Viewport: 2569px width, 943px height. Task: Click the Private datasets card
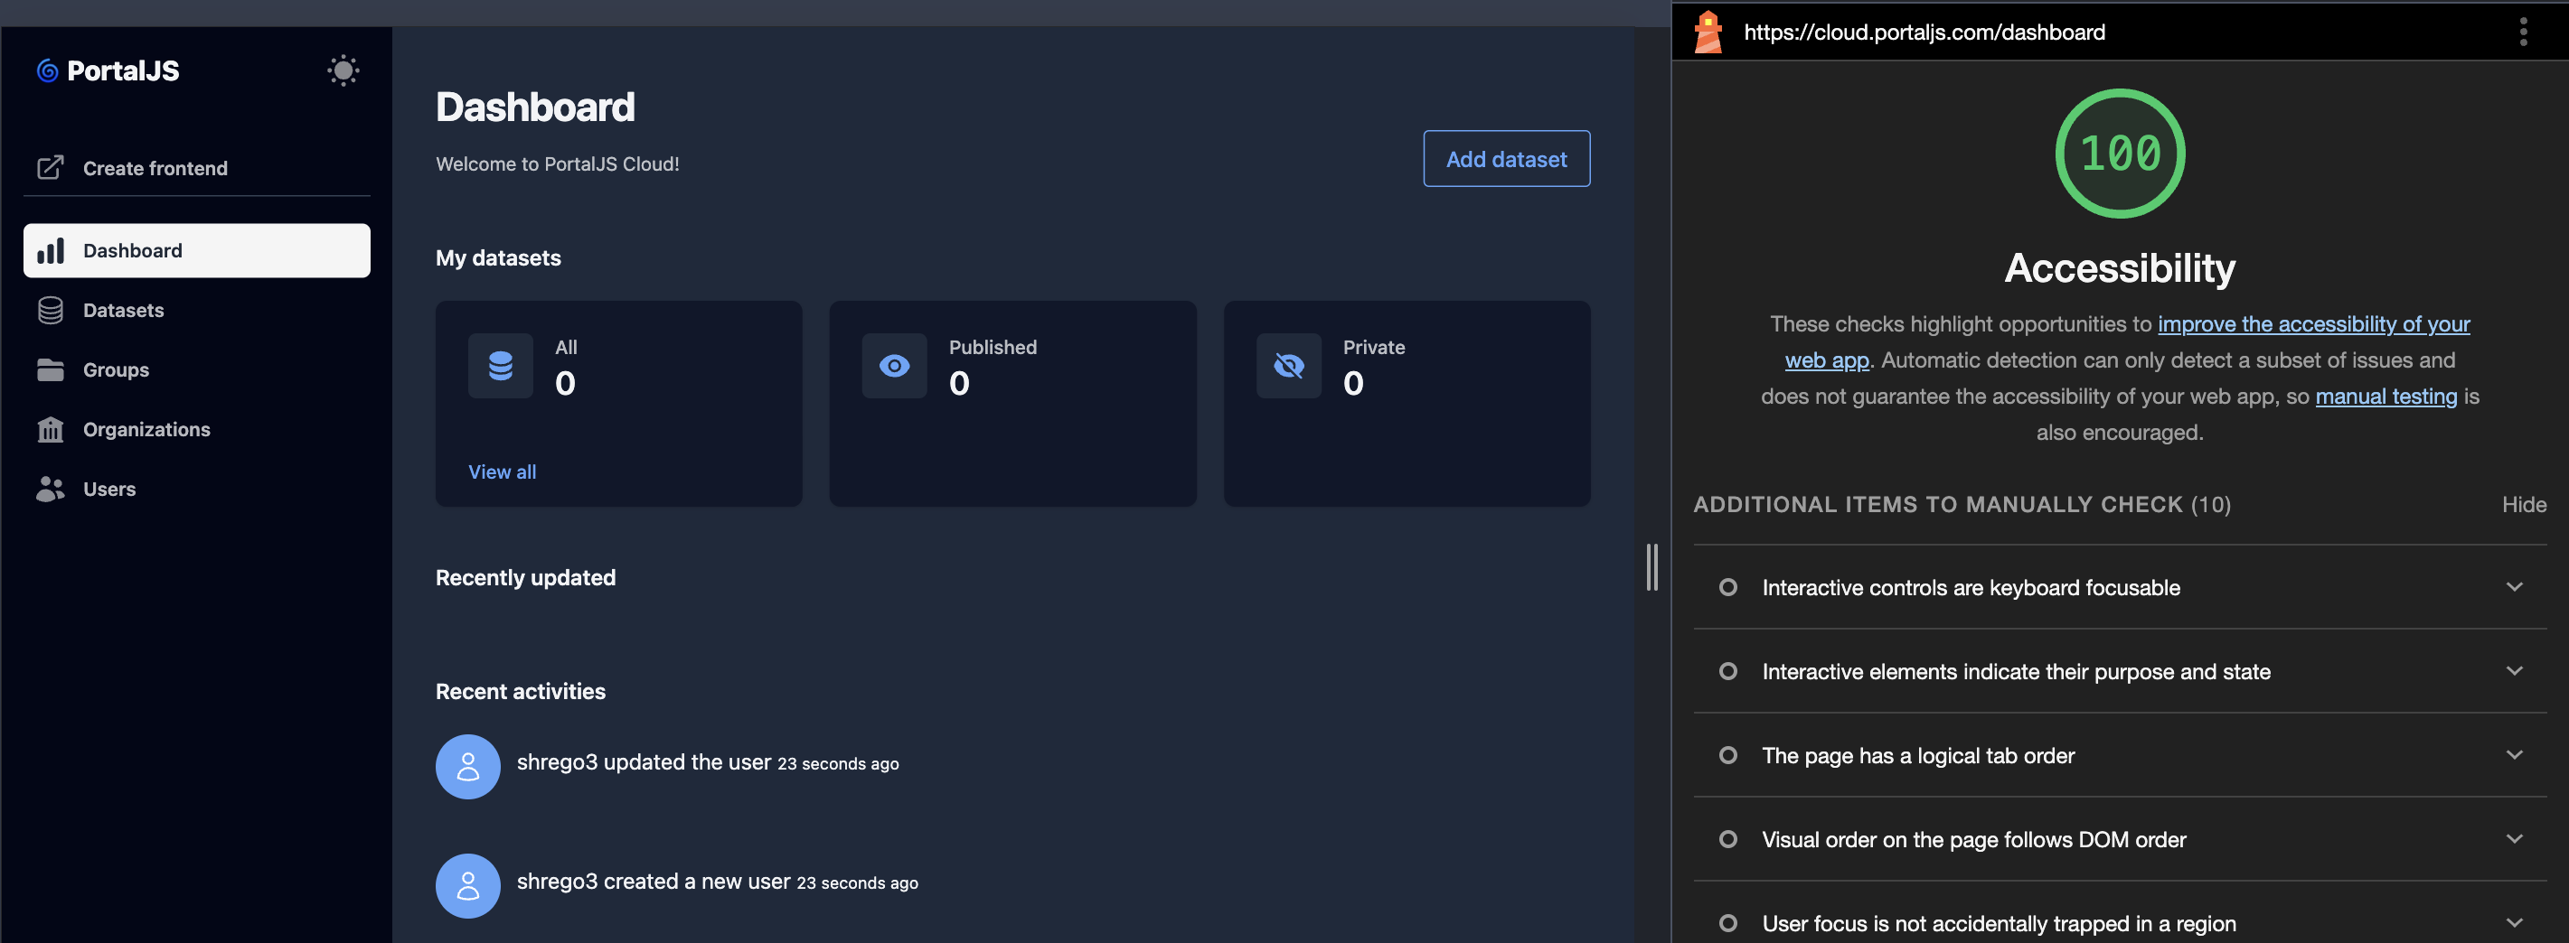coord(1407,404)
